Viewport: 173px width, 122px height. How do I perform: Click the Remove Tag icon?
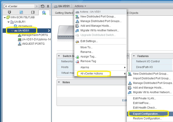(77, 61)
